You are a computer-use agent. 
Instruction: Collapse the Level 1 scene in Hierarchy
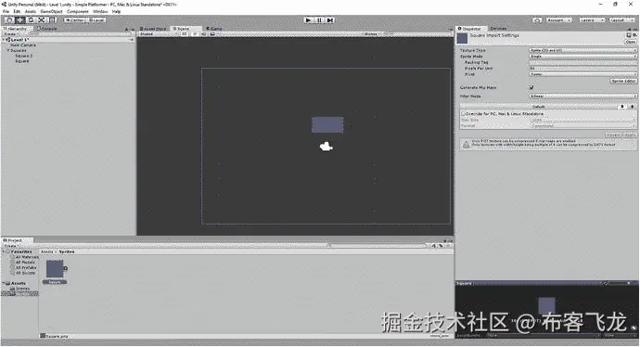4,40
